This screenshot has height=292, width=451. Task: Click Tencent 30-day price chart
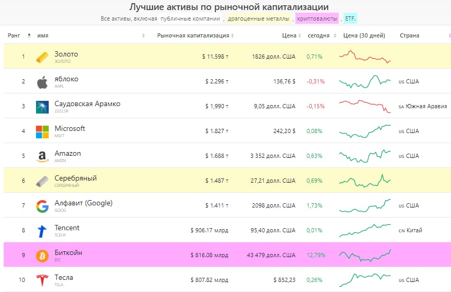click(x=365, y=230)
